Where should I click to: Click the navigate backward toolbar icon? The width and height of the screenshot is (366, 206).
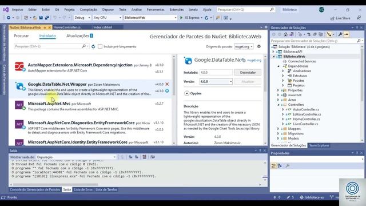9,18
